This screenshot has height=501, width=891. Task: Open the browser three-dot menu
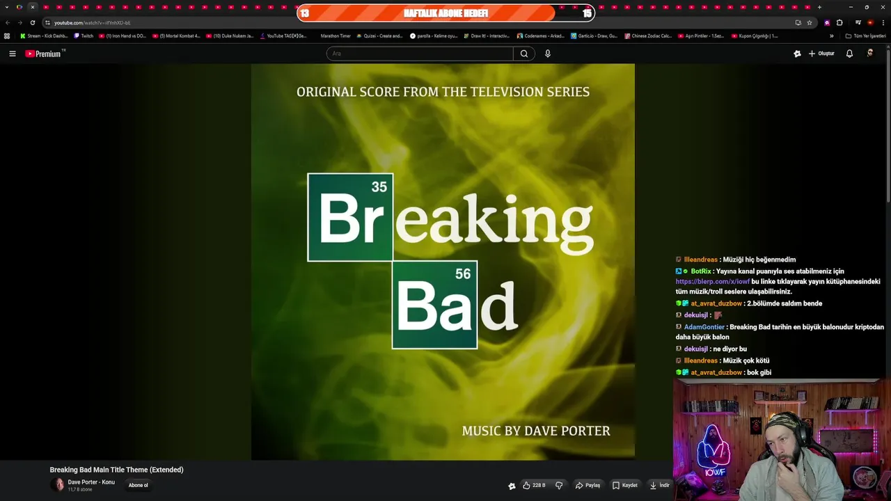[883, 22]
